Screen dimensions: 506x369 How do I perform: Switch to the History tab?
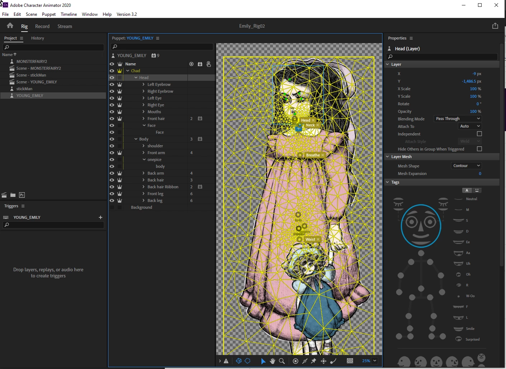coord(38,38)
